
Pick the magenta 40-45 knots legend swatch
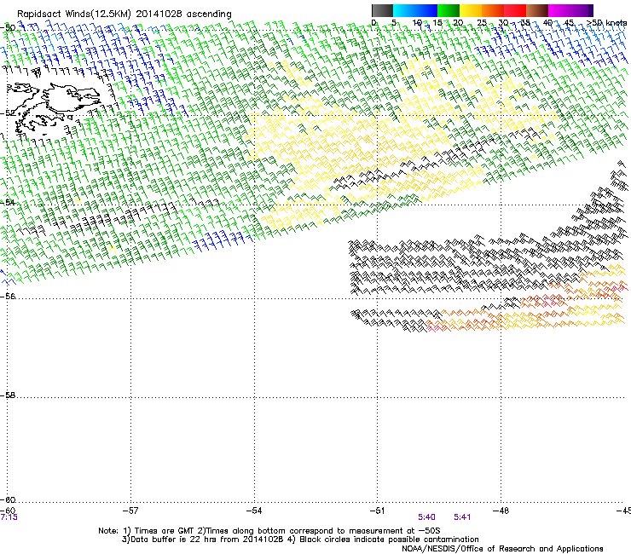(x=559, y=10)
